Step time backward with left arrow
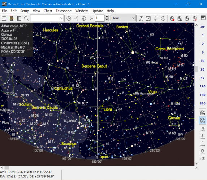The image size is (207, 180). 76,18
